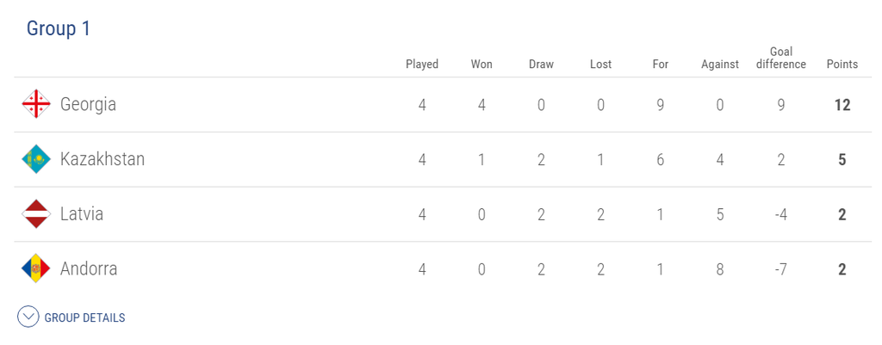This screenshot has height=345, width=882.
Task: Click the Georgia flag icon
Action: tap(36, 104)
